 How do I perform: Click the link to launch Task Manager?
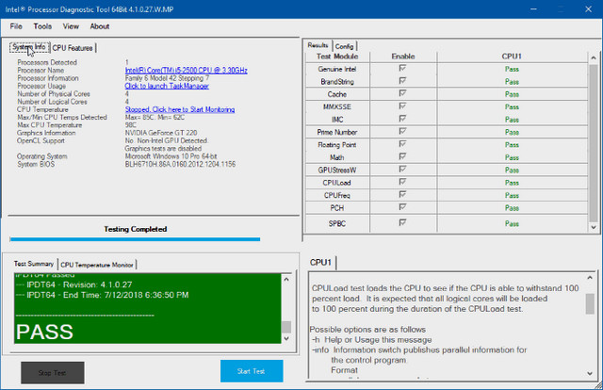(167, 86)
